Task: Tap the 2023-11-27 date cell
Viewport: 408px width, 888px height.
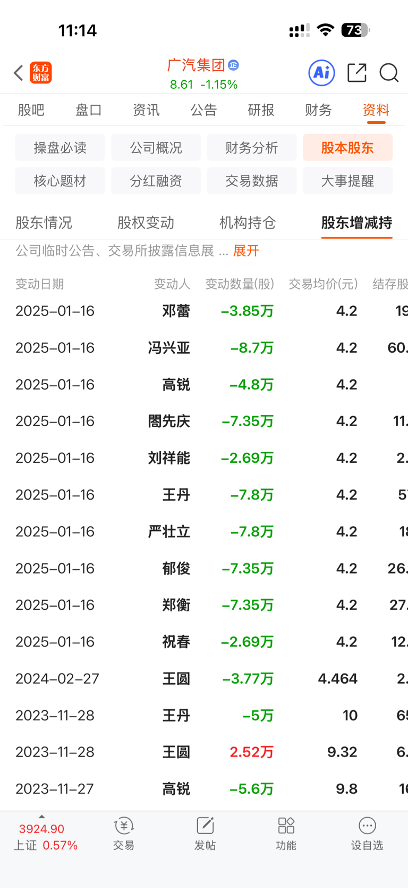Action: (x=55, y=789)
